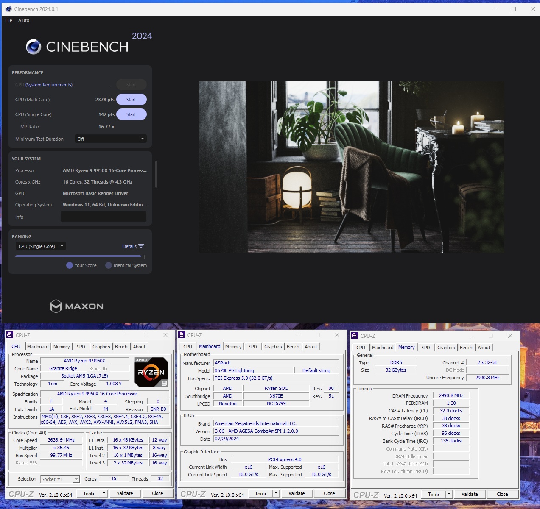
Task: Open the Socket #1 selection dropdown
Action: point(60,479)
